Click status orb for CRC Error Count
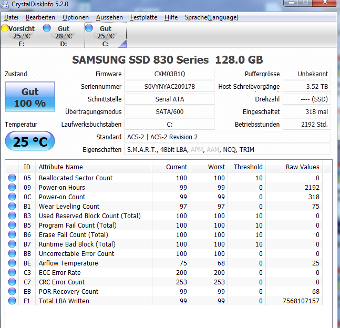This screenshot has width=340, height=328. pos(12,282)
